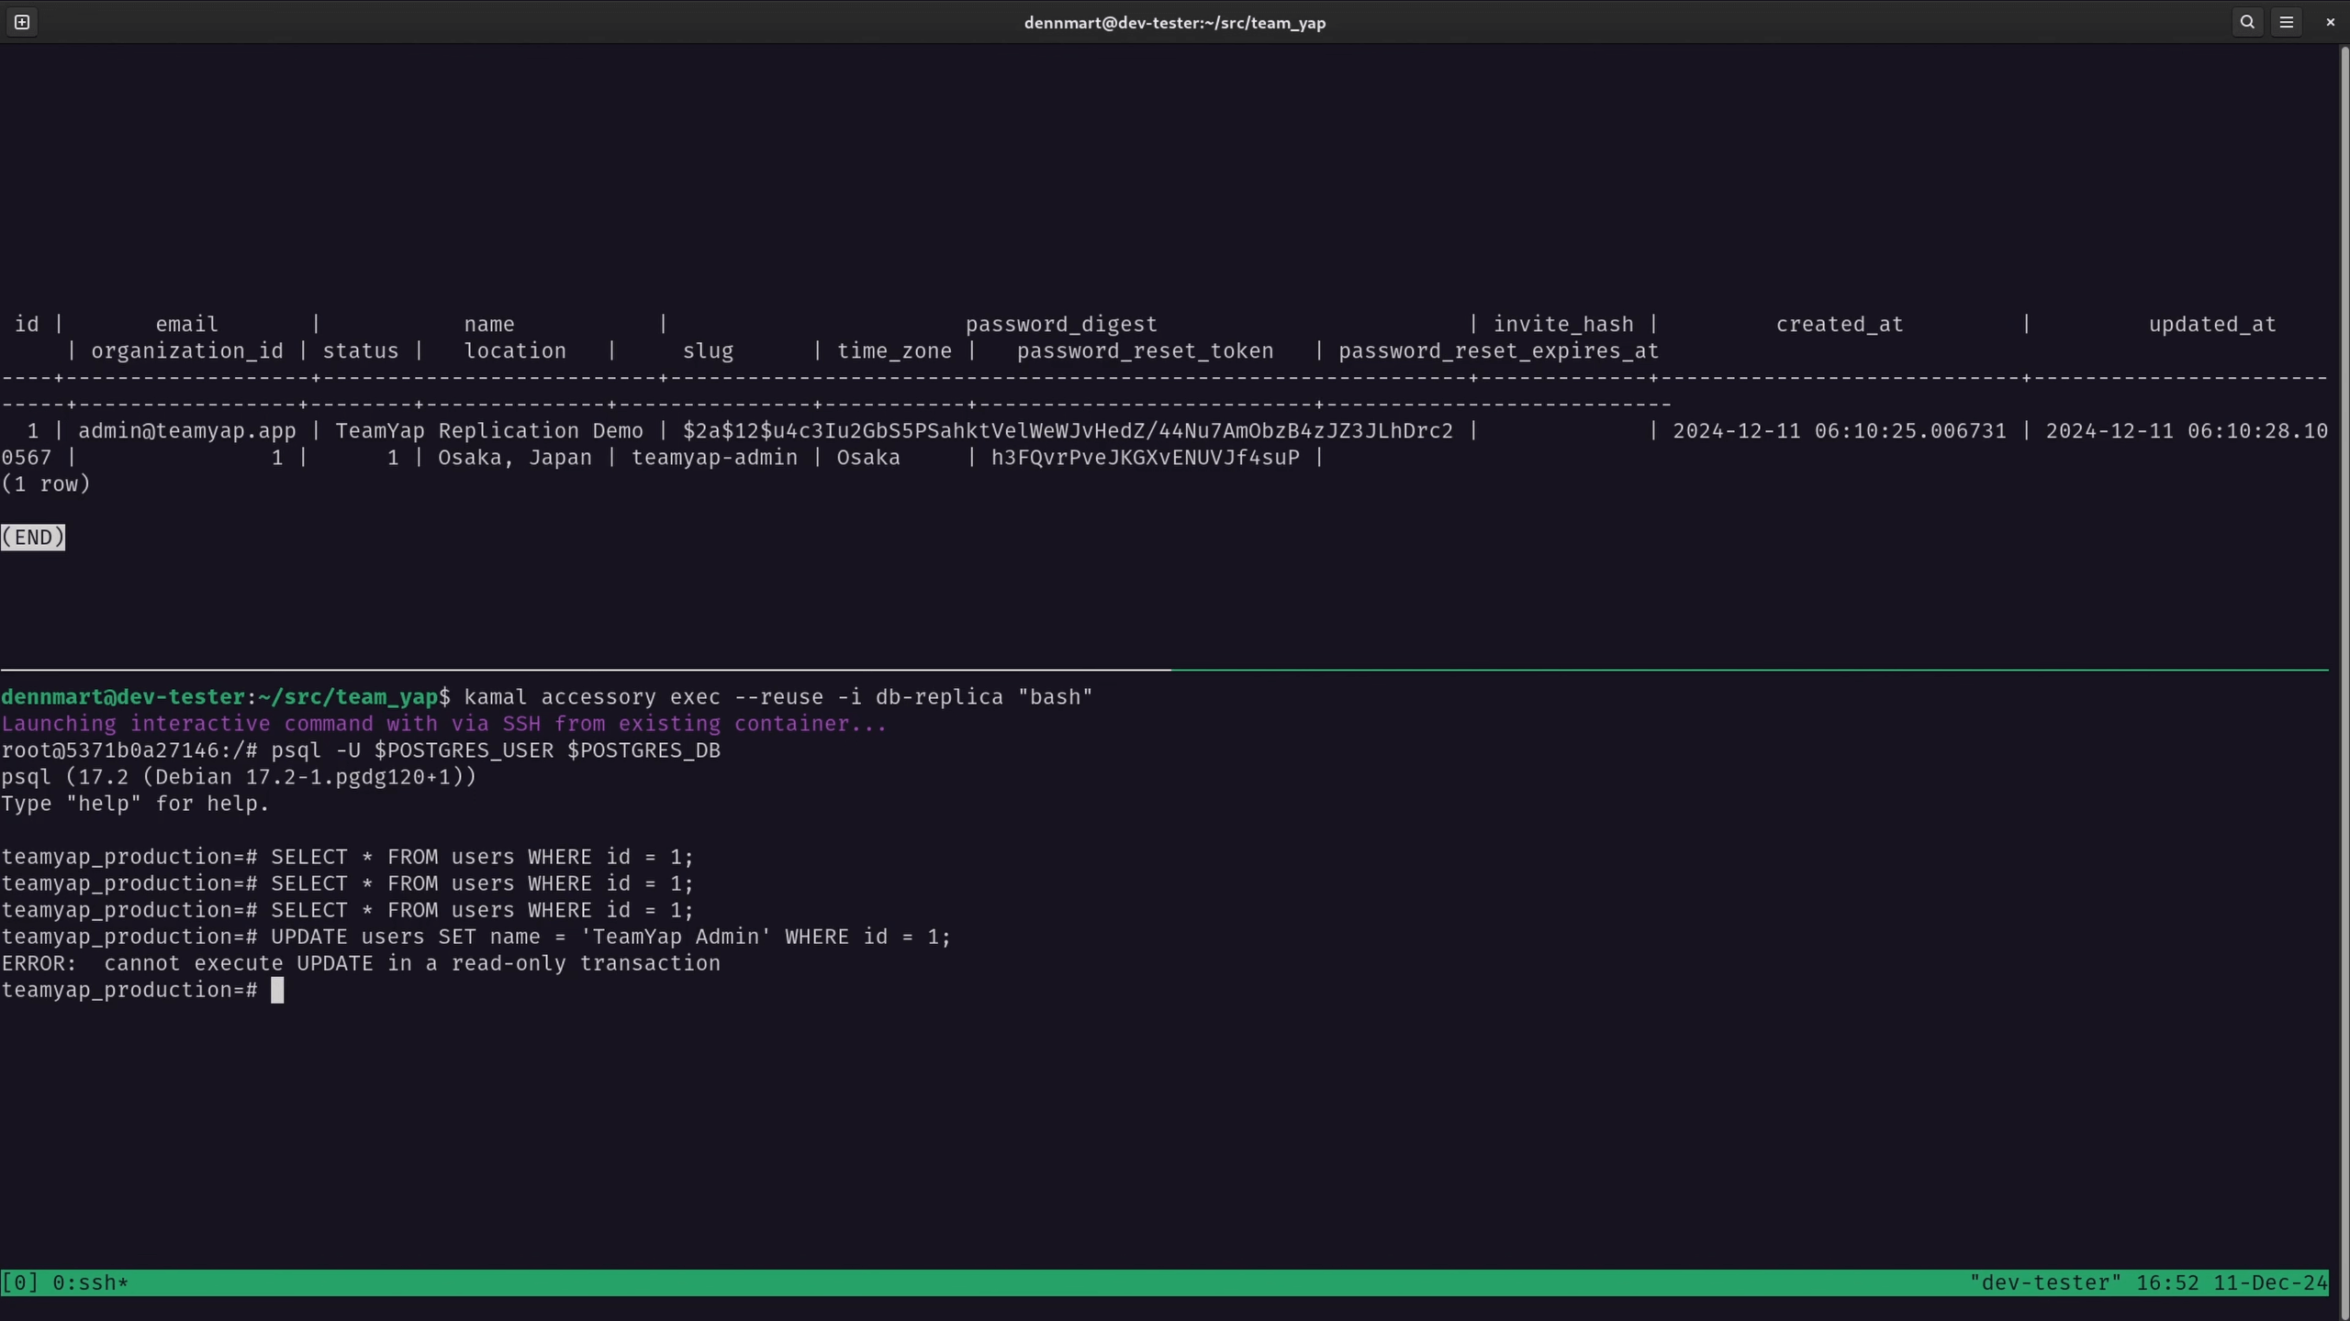The height and width of the screenshot is (1321, 2350).
Task: Click the status bar date '11-Dec-24'
Action: click(x=2270, y=1282)
